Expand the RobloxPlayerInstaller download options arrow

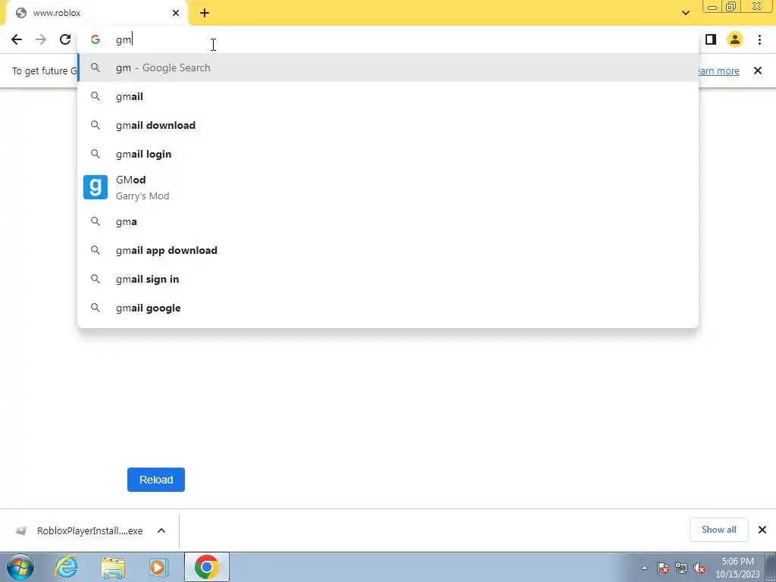[x=161, y=530]
